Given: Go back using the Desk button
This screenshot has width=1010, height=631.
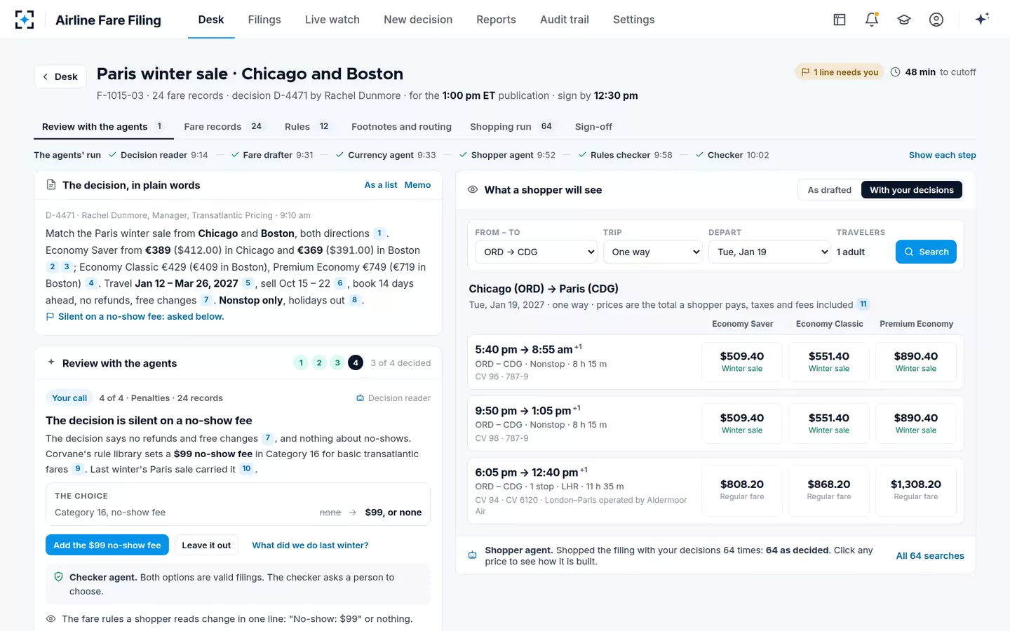Looking at the screenshot, I should tap(61, 76).
